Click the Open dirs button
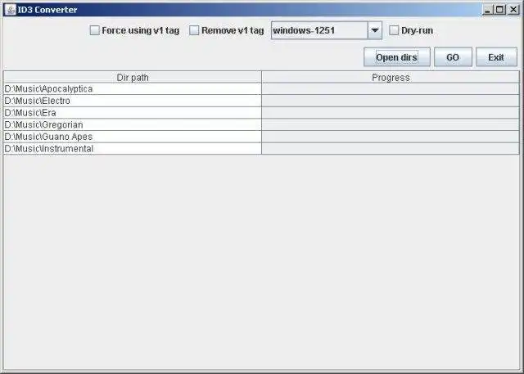Screen dimensions: 524x374 pos(396,57)
